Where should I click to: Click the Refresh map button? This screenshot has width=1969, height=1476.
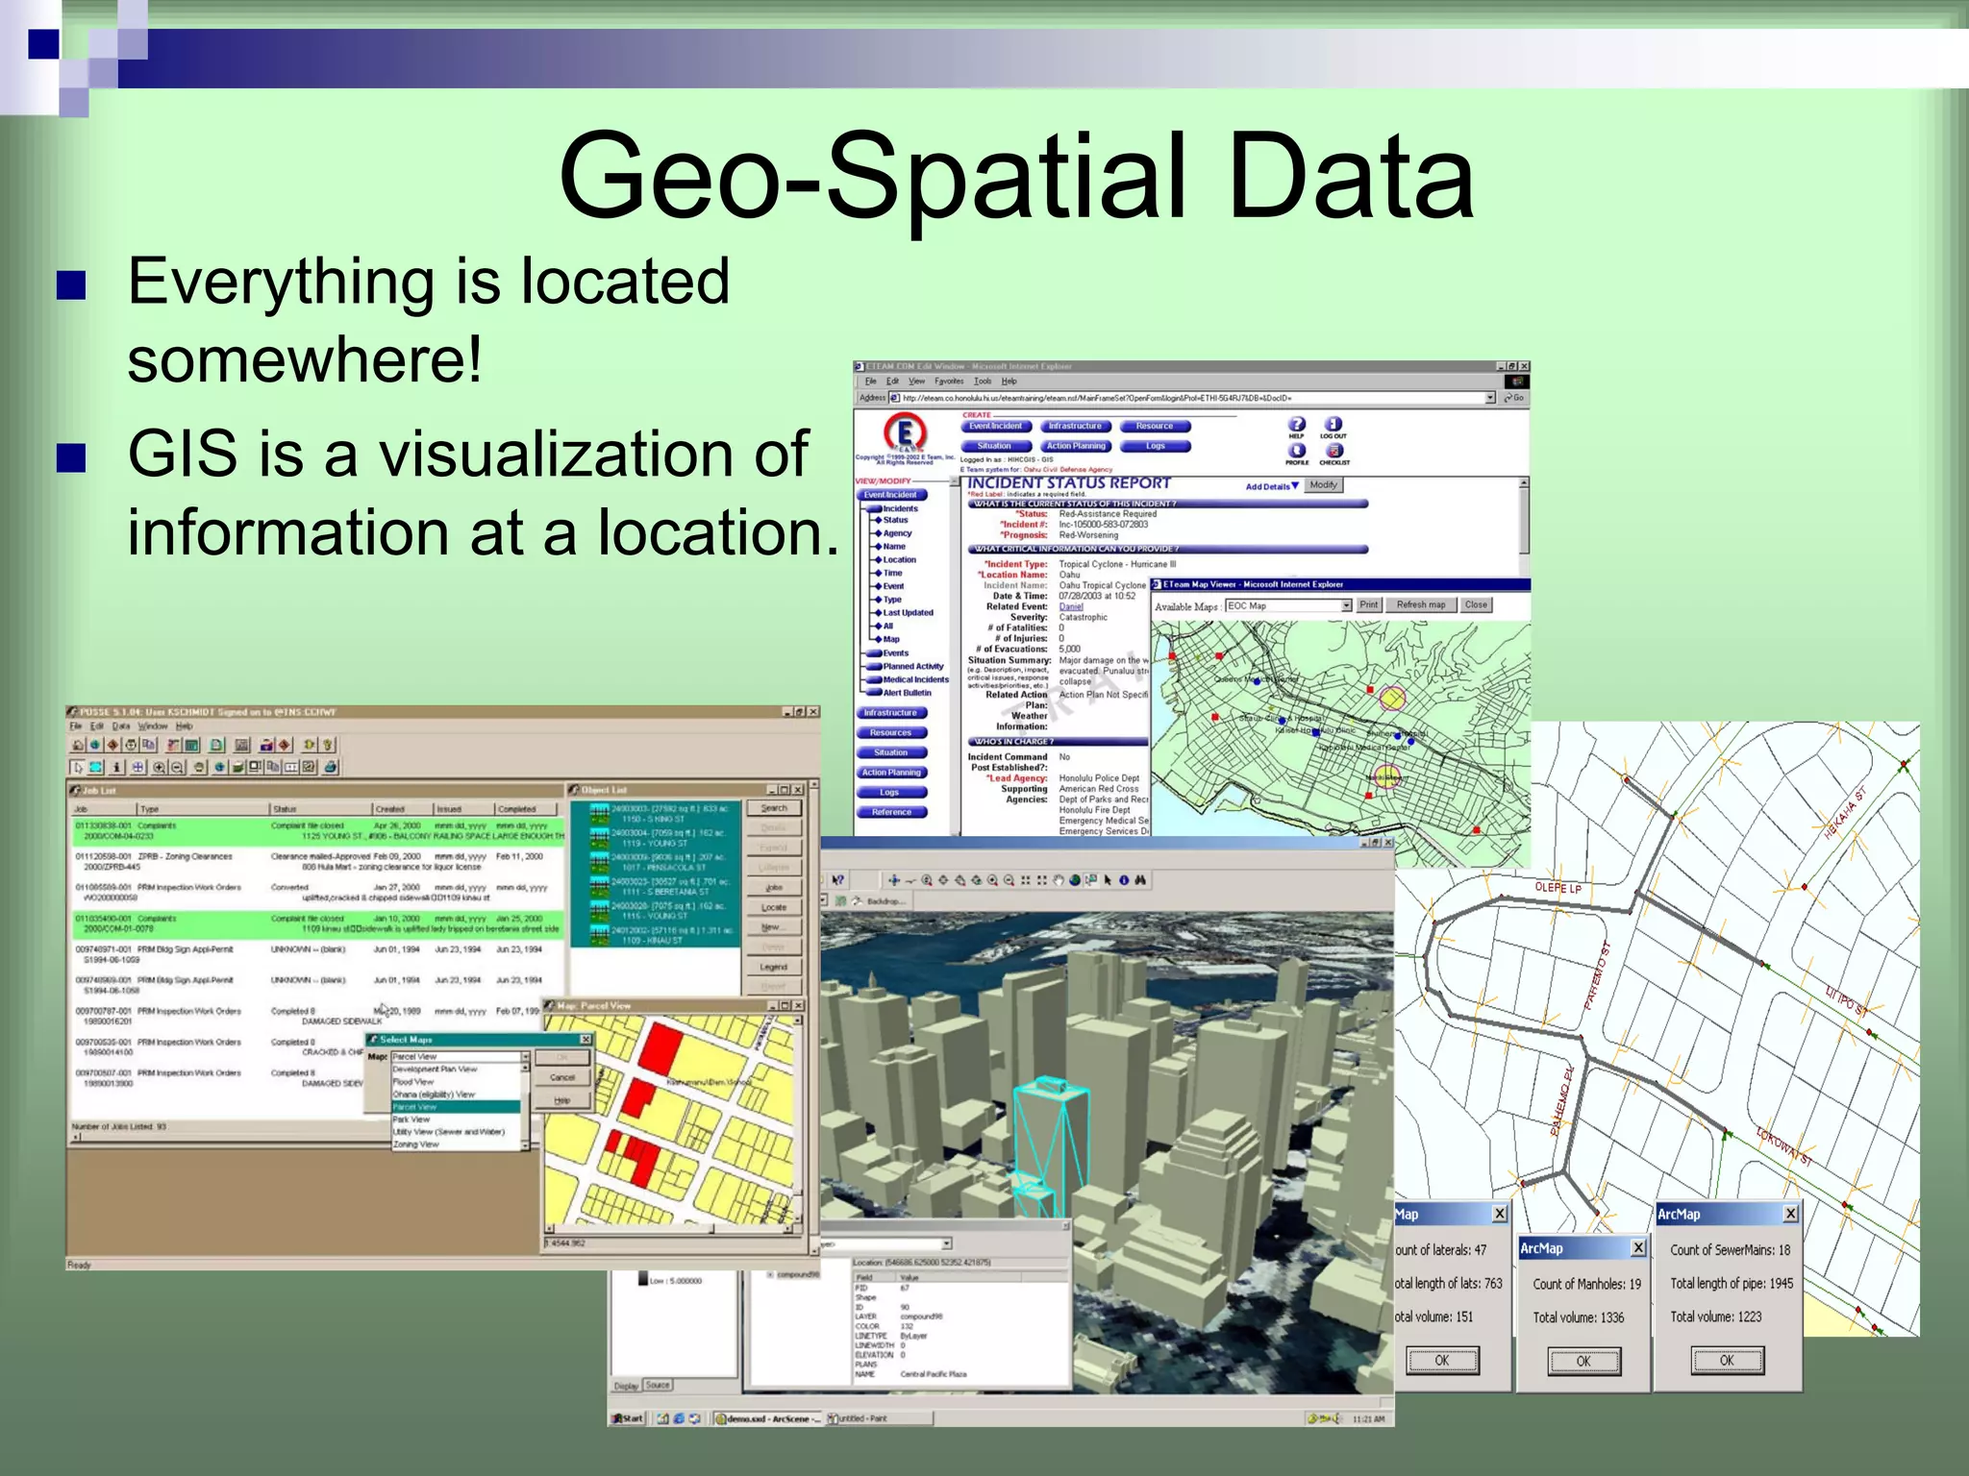coord(1421,605)
